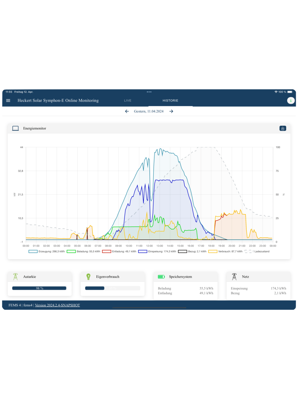Viewport: 298px width, 398px height.
Task: Toggle Einspeisung legend swatch
Action: tap(143, 252)
